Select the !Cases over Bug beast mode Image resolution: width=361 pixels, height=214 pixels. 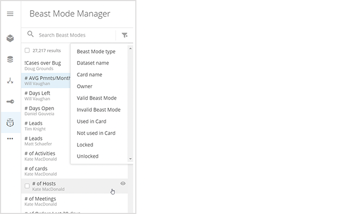[x=46, y=65]
